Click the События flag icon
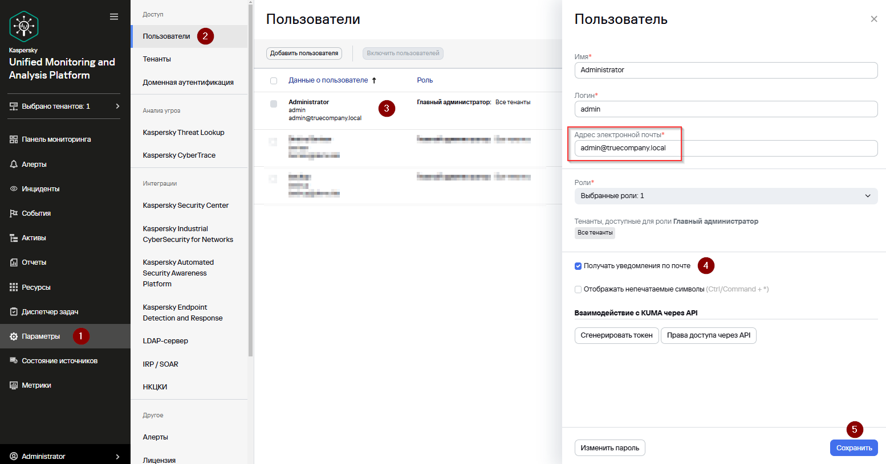Viewport: 886px width, 464px height. pyautogui.click(x=14, y=213)
